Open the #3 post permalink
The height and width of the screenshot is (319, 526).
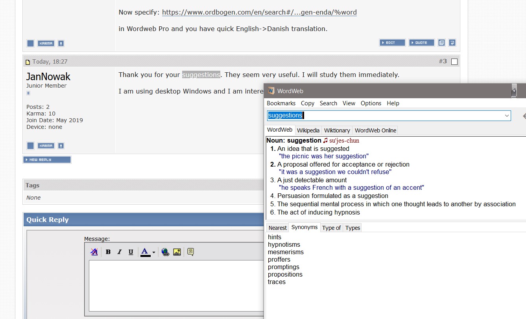443,61
